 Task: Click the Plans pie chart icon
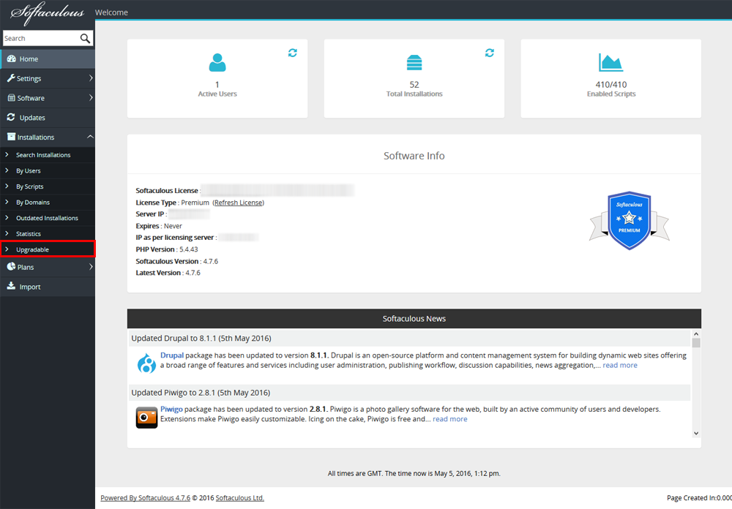pyautogui.click(x=11, y=266)
